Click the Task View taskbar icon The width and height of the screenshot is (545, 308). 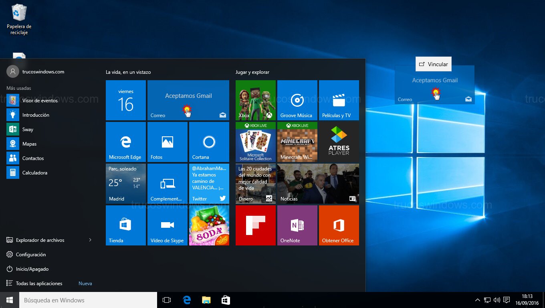[167, 300]
